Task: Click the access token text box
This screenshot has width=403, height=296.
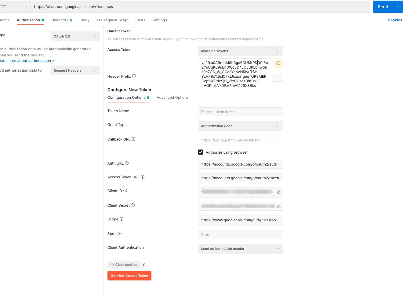Action: 235,74
